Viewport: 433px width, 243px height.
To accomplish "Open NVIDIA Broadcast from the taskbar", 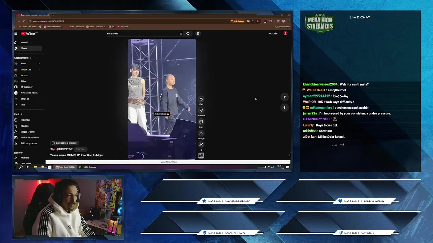I will (88, 167).
